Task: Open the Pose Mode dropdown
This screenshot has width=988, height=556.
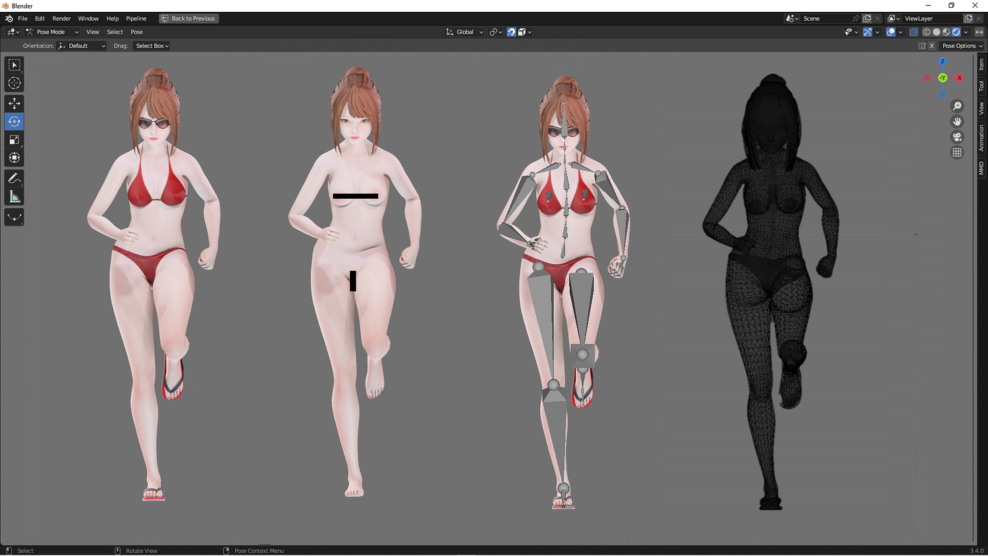Action: 52,32
